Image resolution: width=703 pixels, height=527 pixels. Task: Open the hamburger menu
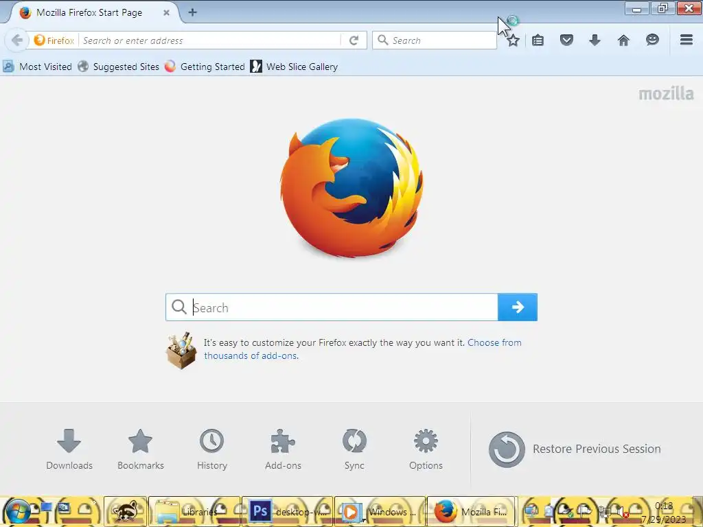point(687,40)
